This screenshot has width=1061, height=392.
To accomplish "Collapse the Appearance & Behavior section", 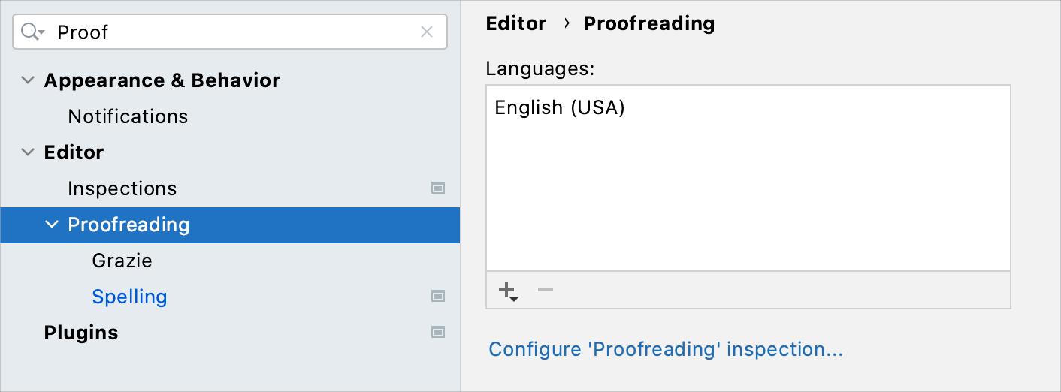I will tap(28, 80).
